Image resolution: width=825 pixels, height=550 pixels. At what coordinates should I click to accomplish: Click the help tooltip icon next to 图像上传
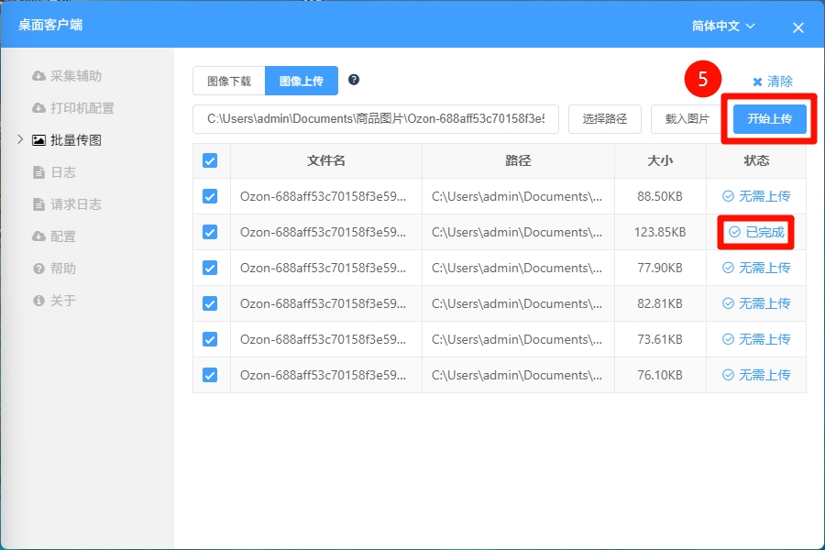354,80
